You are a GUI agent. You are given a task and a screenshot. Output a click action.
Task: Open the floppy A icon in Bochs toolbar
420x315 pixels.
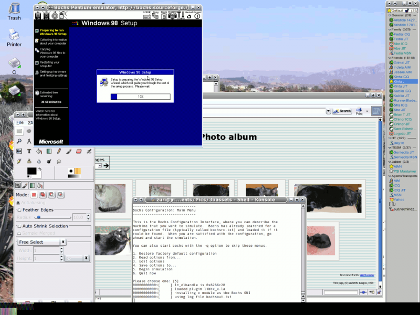tap(46, 16)
